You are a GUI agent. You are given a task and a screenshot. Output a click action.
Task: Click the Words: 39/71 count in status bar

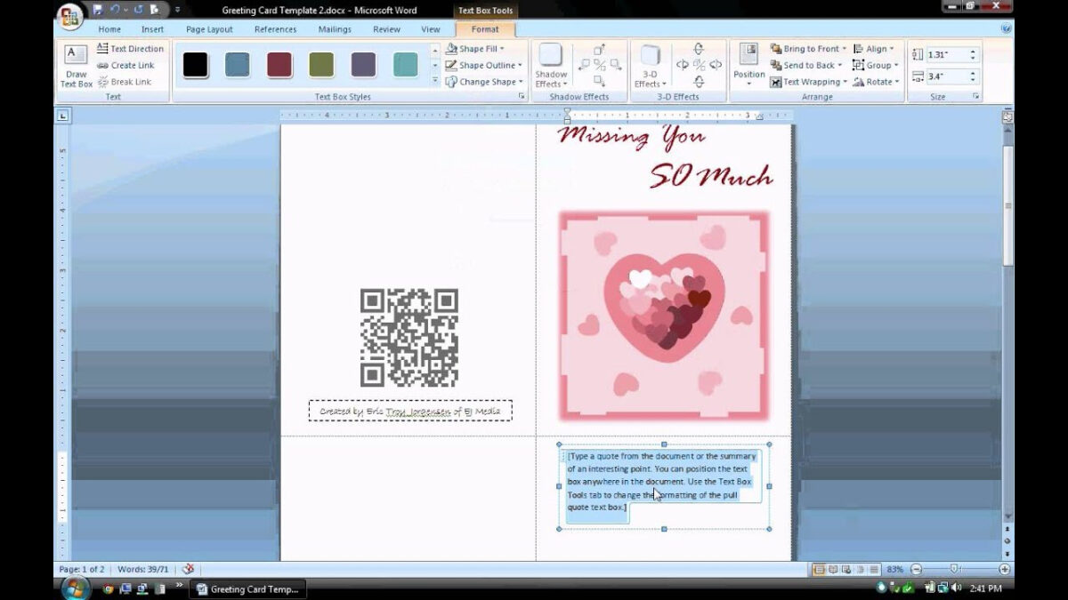(x=143, y=569)
